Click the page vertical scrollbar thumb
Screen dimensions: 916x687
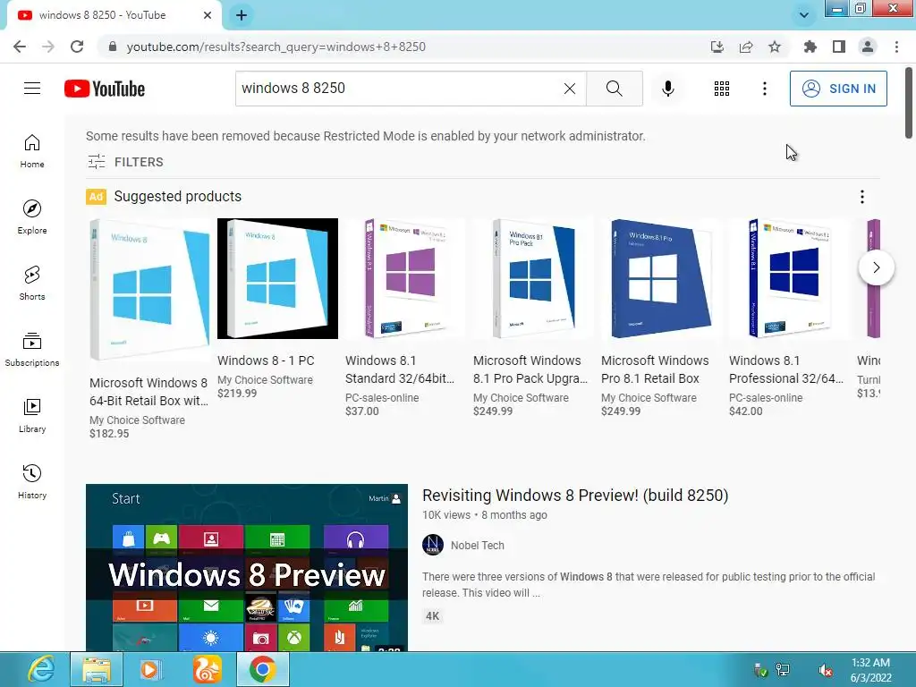909,104
